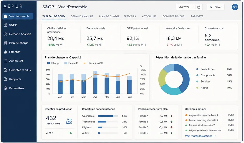Open the Mai 2024 date selector
Image resolution: width=244 pixels, height=143 pixels.
click(189, 7)
